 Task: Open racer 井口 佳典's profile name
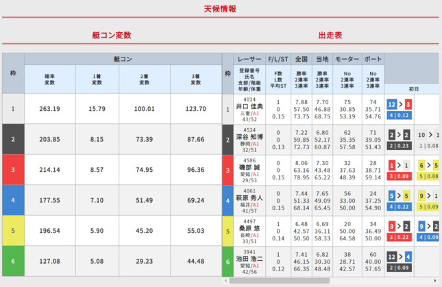(x=249, y=107)
